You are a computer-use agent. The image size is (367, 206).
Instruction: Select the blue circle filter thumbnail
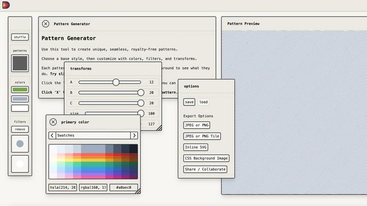(20, 144)
